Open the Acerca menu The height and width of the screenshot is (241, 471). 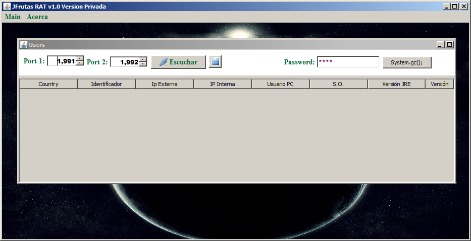coord(37,17)
